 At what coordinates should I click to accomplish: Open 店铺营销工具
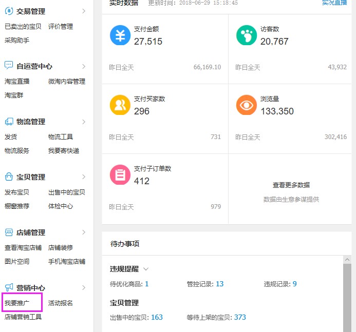coord(23,317)
